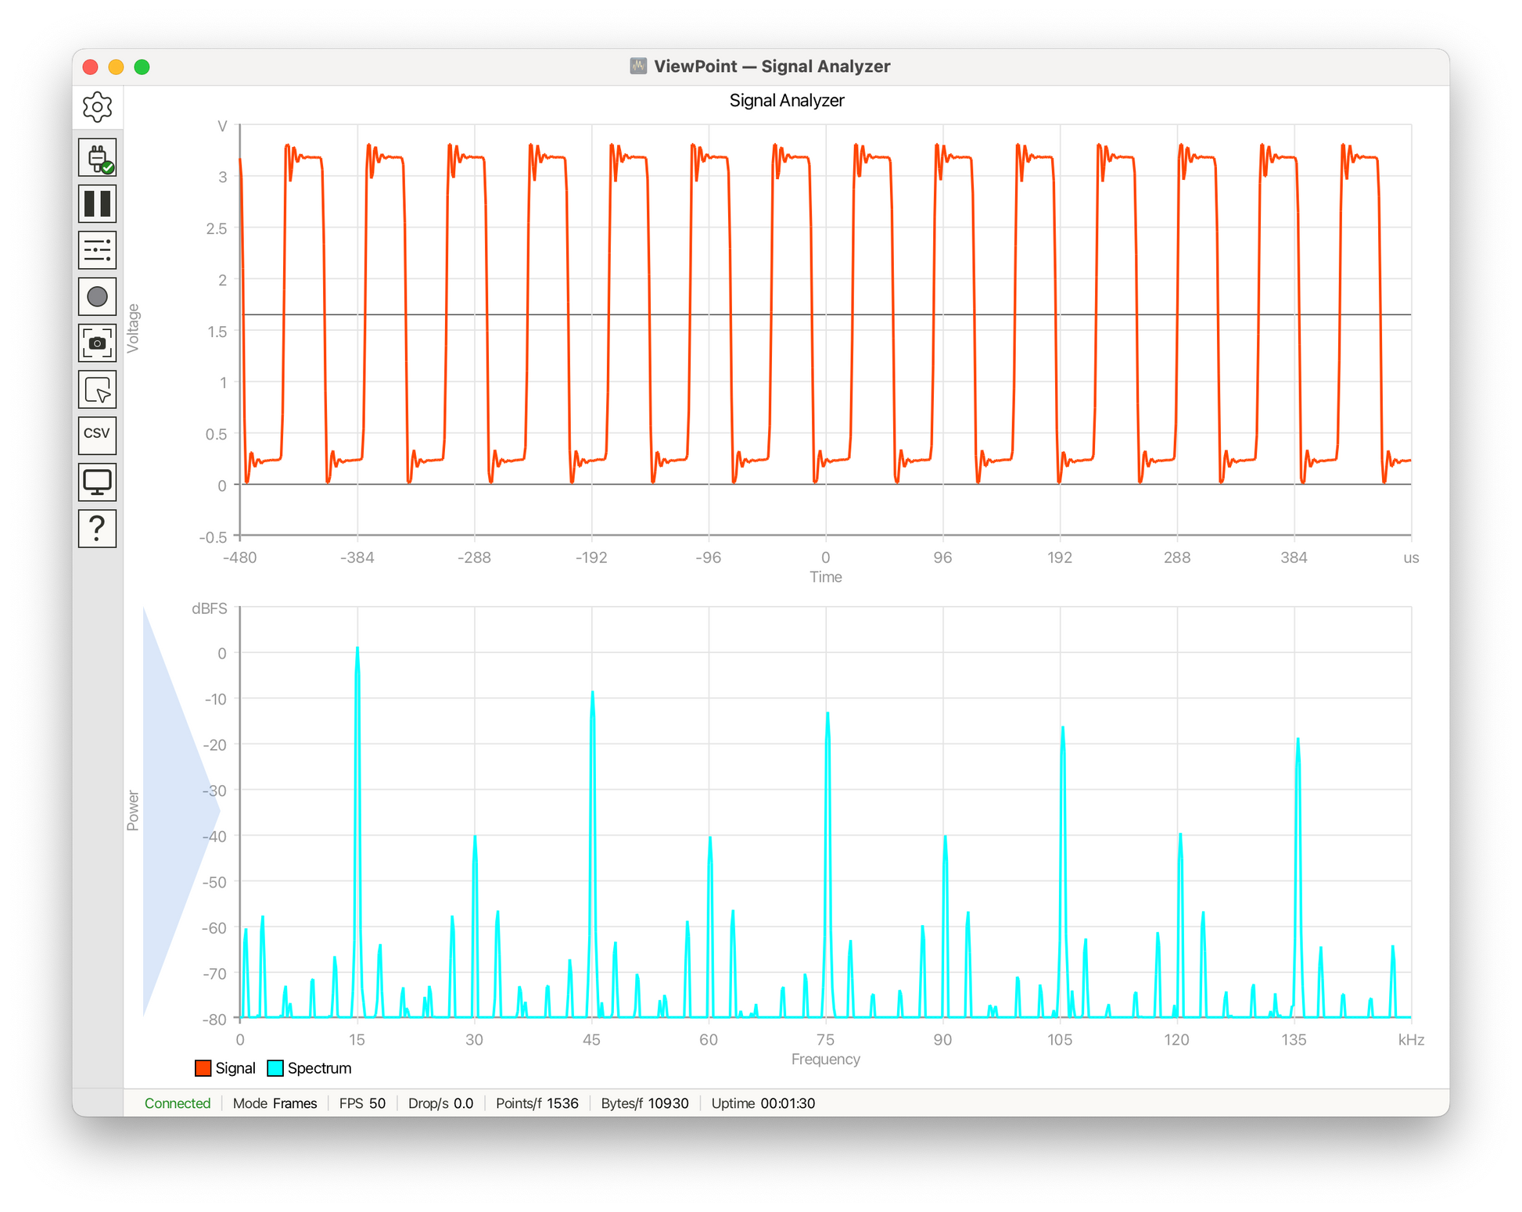Activate the cursor selection tool icon

[x=97, y=389]
